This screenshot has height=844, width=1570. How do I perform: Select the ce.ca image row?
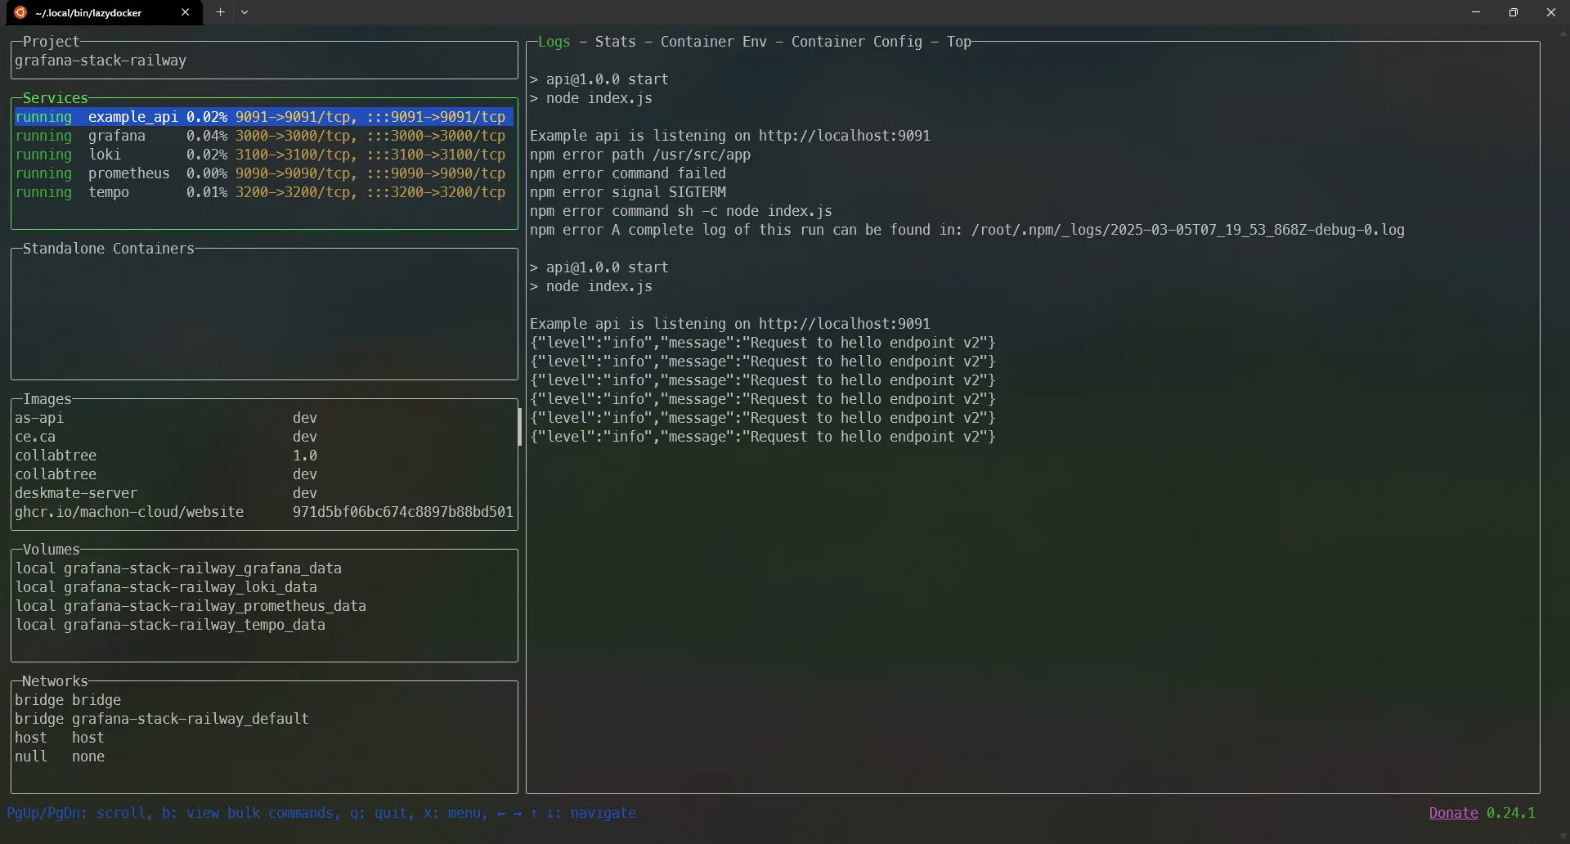click(x=263, y=437)
